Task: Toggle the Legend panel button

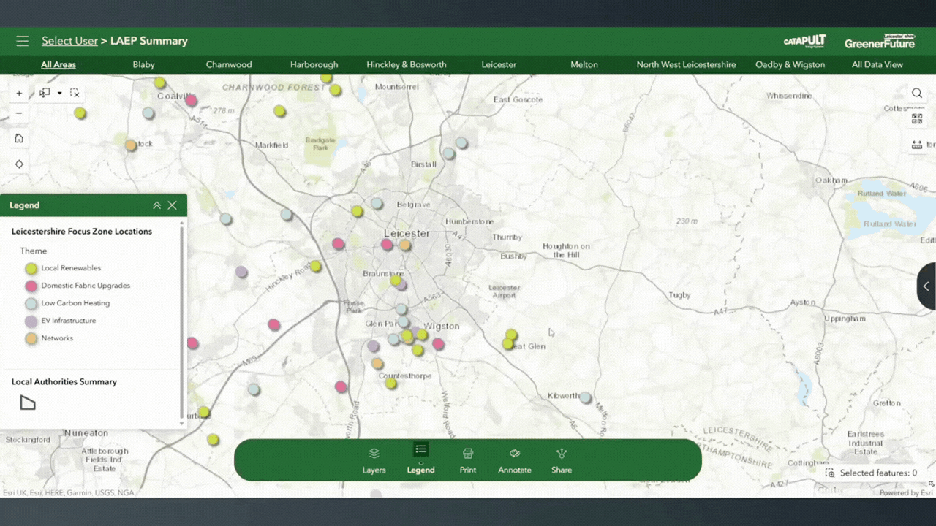Action: (420, 459)
